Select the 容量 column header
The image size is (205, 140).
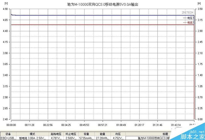pyautogui.click(x=86, y=134)
